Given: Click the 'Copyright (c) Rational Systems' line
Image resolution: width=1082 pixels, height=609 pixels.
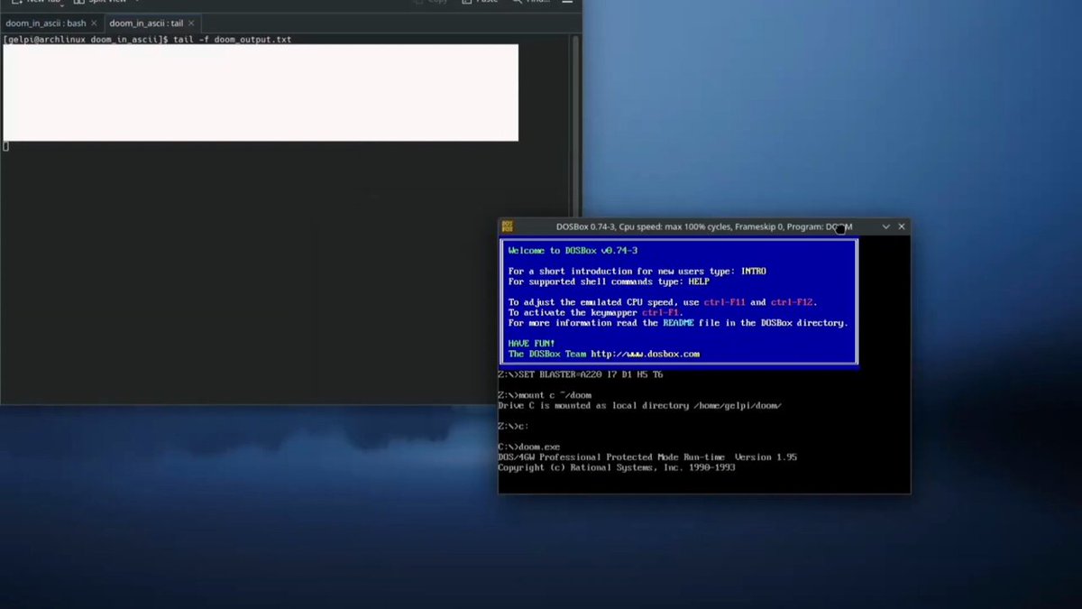Looking at the screenshot, I should pos(617,467).
